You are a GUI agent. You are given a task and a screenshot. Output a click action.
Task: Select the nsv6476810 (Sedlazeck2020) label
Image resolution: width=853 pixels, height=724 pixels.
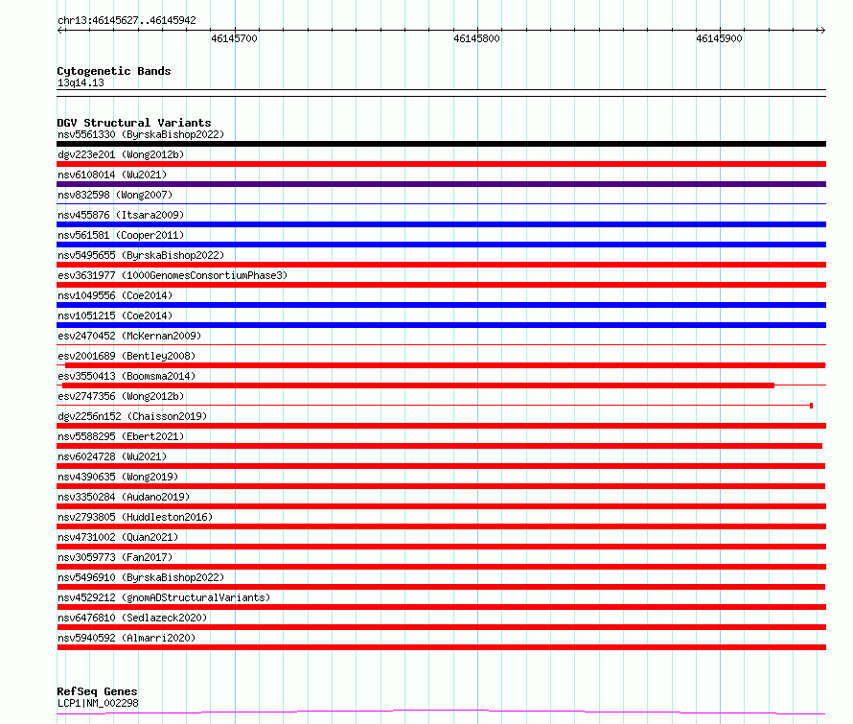(x=132, y=618)
